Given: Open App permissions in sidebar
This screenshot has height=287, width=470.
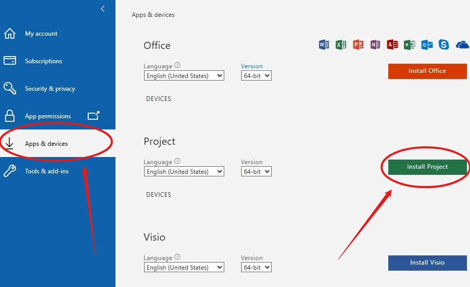Looking at the screenshot, I should (x=48, y=116).
